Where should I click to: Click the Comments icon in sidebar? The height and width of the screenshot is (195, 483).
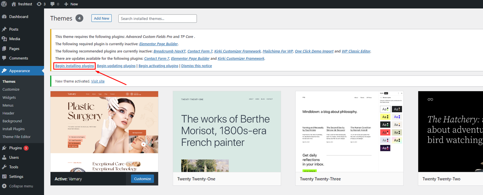[x=4, y=58]
